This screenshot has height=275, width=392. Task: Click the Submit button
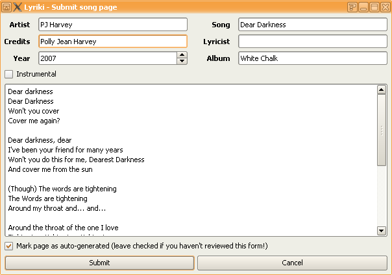99,263
